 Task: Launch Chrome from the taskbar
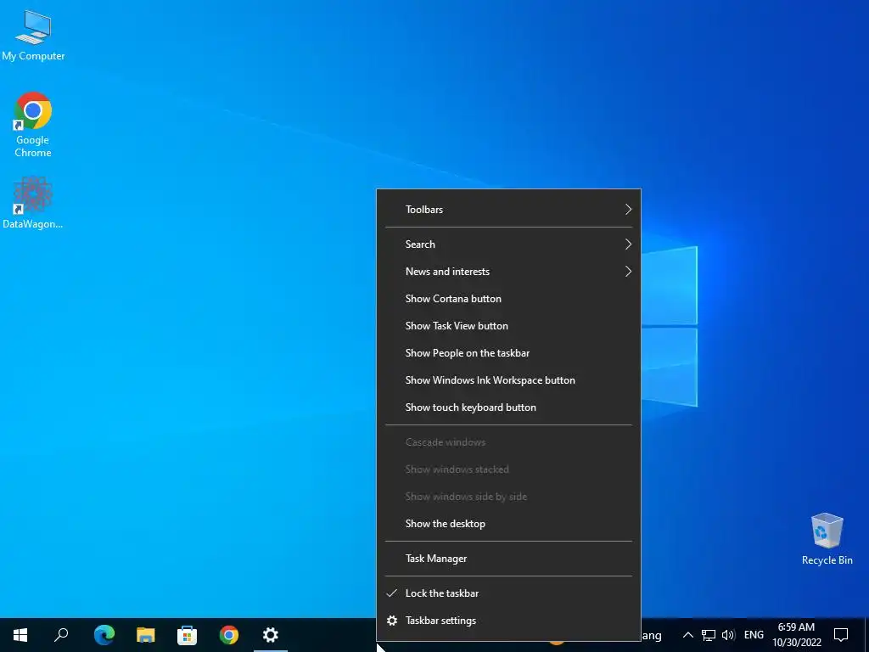pos(228,635)
